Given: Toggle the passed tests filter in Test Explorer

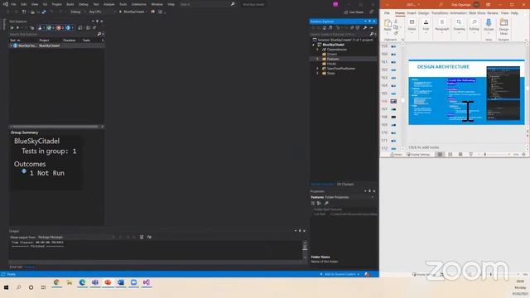Looking at the screenshot, I should pos(51,27).
